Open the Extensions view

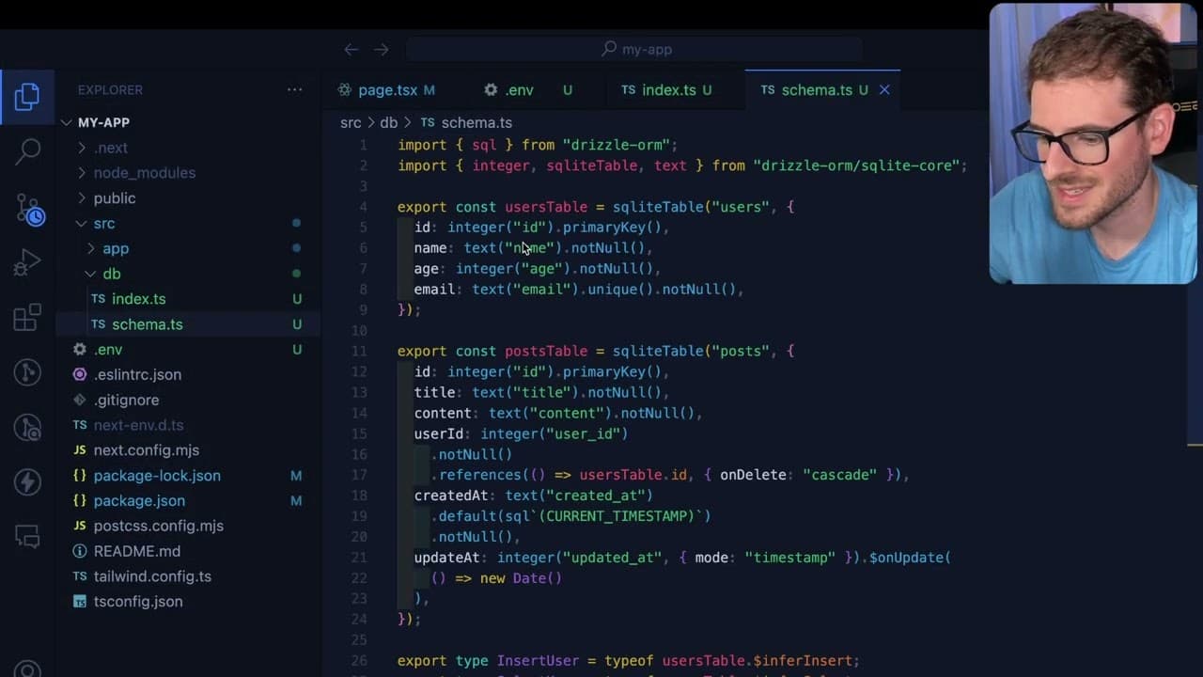27,317
